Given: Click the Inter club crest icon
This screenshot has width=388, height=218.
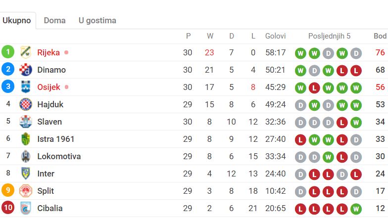Looking at the screenshot, I should tap(25, 174).
